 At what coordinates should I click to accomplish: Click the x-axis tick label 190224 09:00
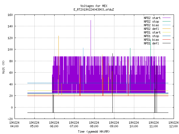[114, 125]
